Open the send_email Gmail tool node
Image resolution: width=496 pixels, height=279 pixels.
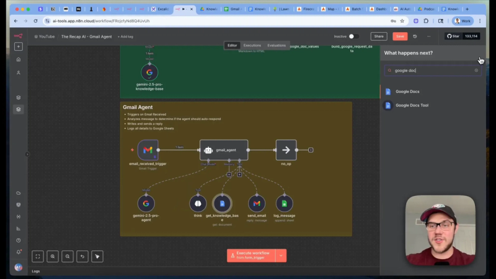pyautogui.click(x=257, y=204)
